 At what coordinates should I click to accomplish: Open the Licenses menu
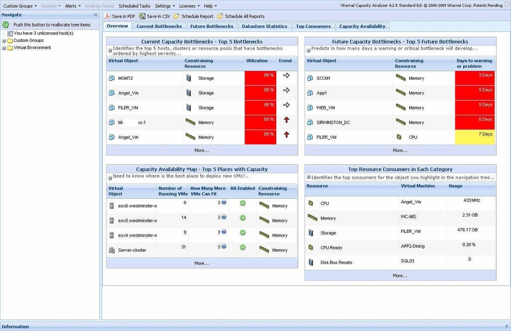189,6
